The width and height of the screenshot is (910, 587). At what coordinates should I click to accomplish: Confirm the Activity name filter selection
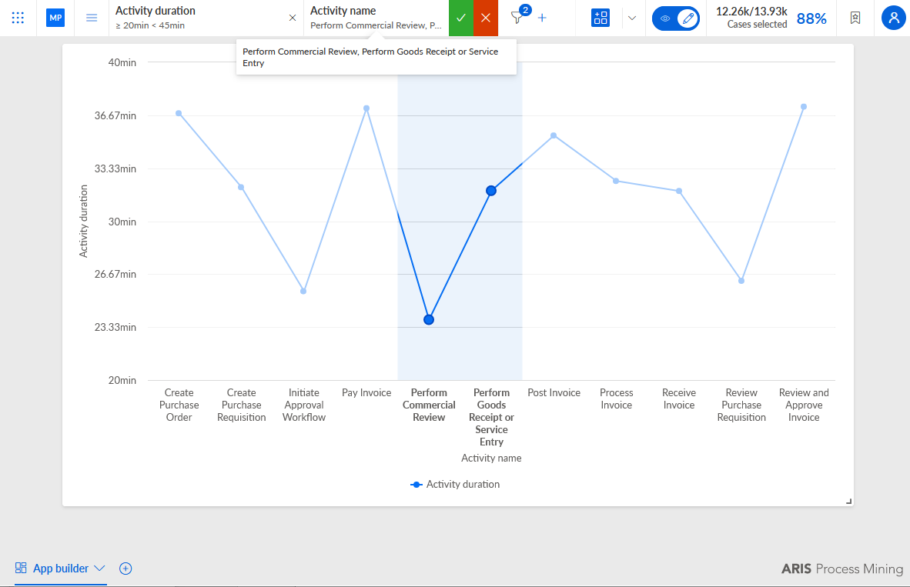coord(461,18)
